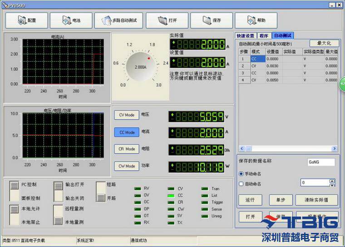Open the 电池 (Battery) test tool
Screen dimensions: 345x247
pyautogui.click(x=71, y=20)
